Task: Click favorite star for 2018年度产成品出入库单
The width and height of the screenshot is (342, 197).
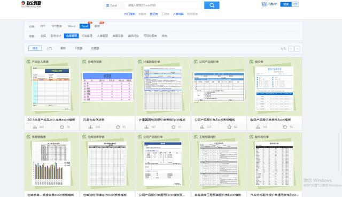Action: 62,127
